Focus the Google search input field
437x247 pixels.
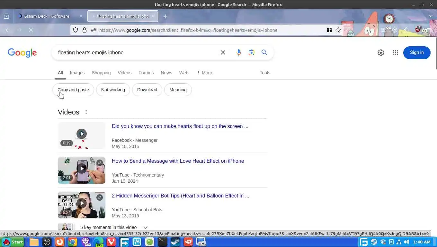click(137, 52)
